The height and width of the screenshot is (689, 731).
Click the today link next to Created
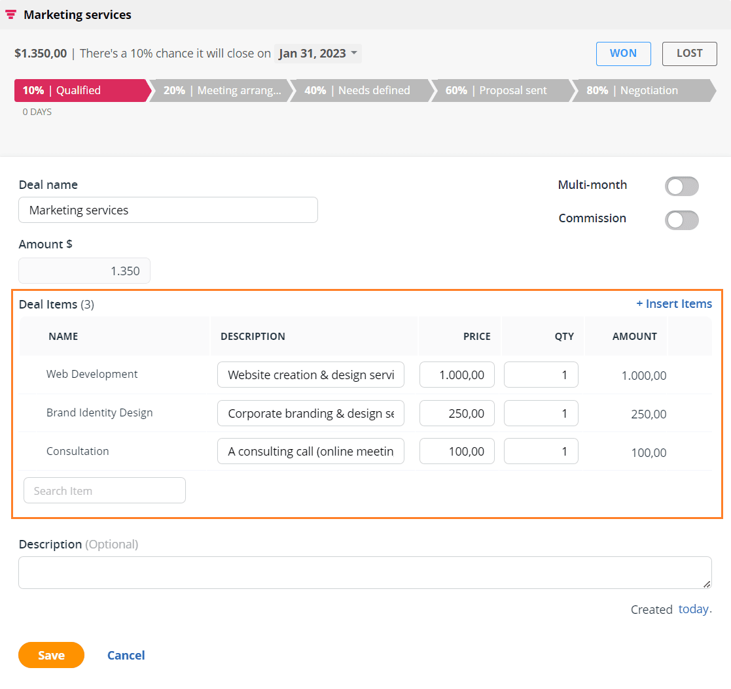[x=693, y=609]
